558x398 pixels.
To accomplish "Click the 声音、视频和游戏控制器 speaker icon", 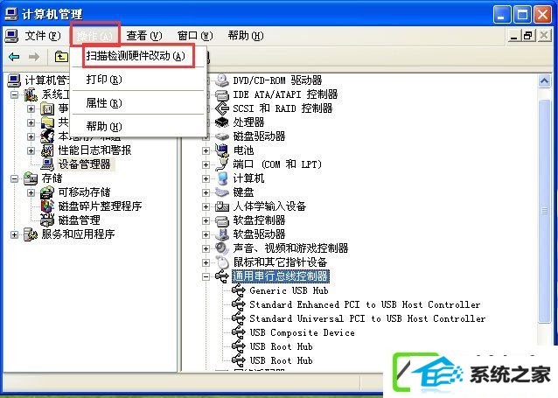I will coord(222,248).
